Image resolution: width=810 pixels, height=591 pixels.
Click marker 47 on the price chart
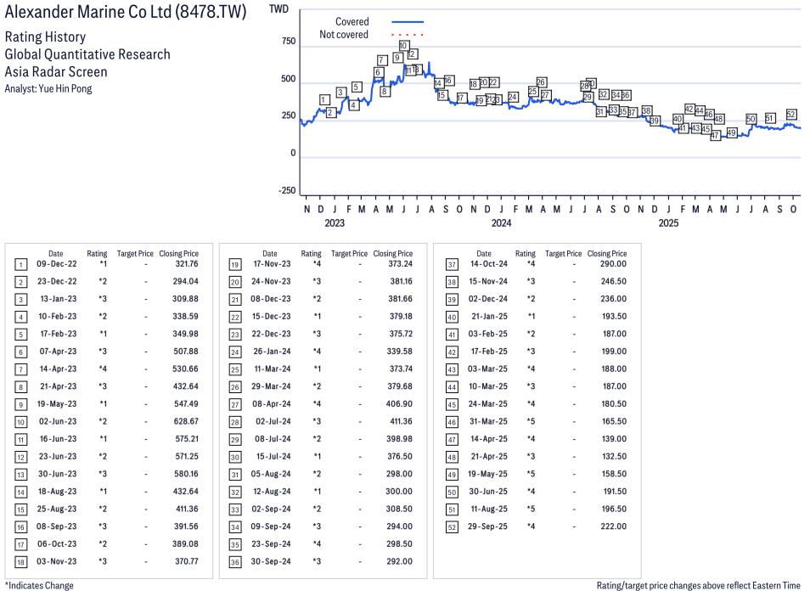[715, 136]
